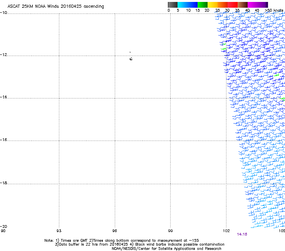Image resolution: width=285 pixels, height=251 pixels.
Task: Click the '-14' latitude axis label
Action: click(x=3, y=97)
